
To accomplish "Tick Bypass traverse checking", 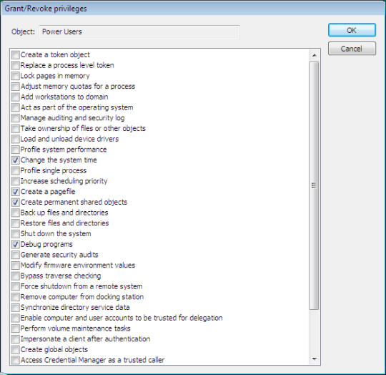I will pos(15,276).
